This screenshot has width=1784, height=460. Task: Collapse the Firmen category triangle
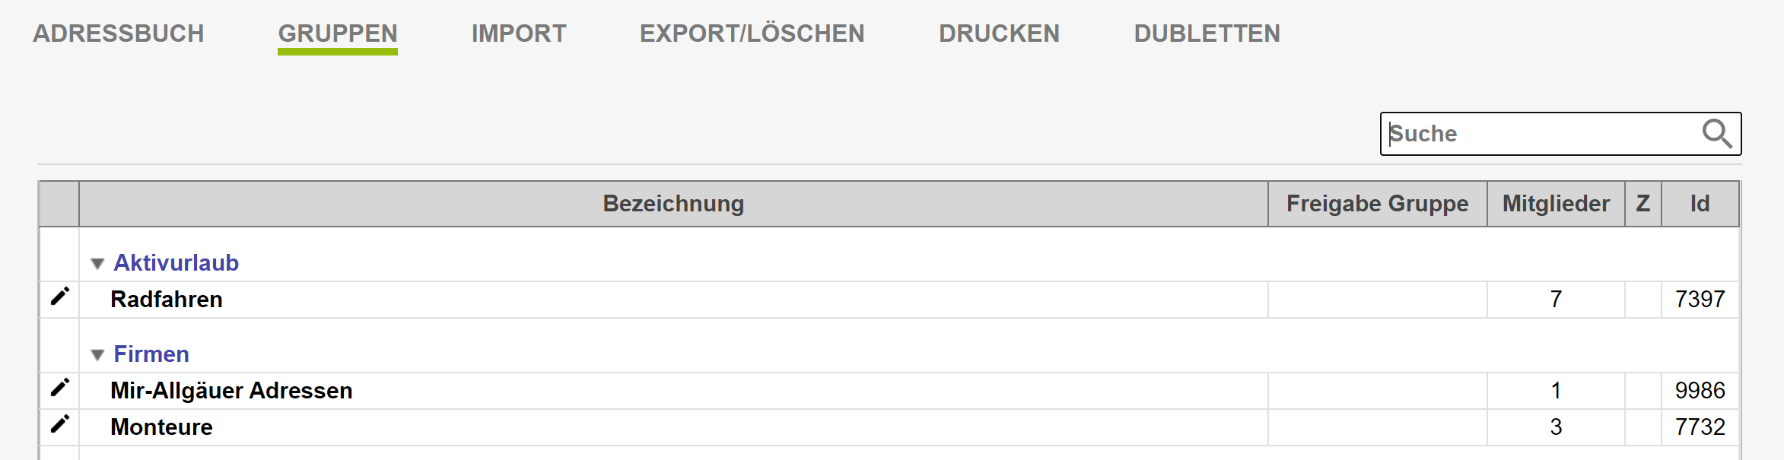click(x=97, y=355)
